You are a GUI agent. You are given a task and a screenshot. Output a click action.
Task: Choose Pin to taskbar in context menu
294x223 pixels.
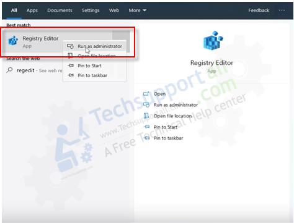click(x=92, y=75)
